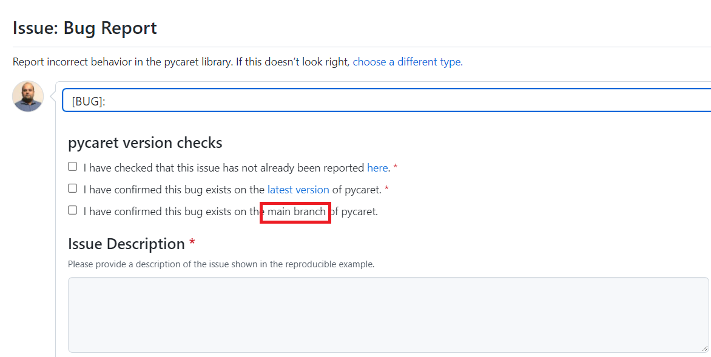Click the 'here' link for existing issues

[x=377, y=167]
